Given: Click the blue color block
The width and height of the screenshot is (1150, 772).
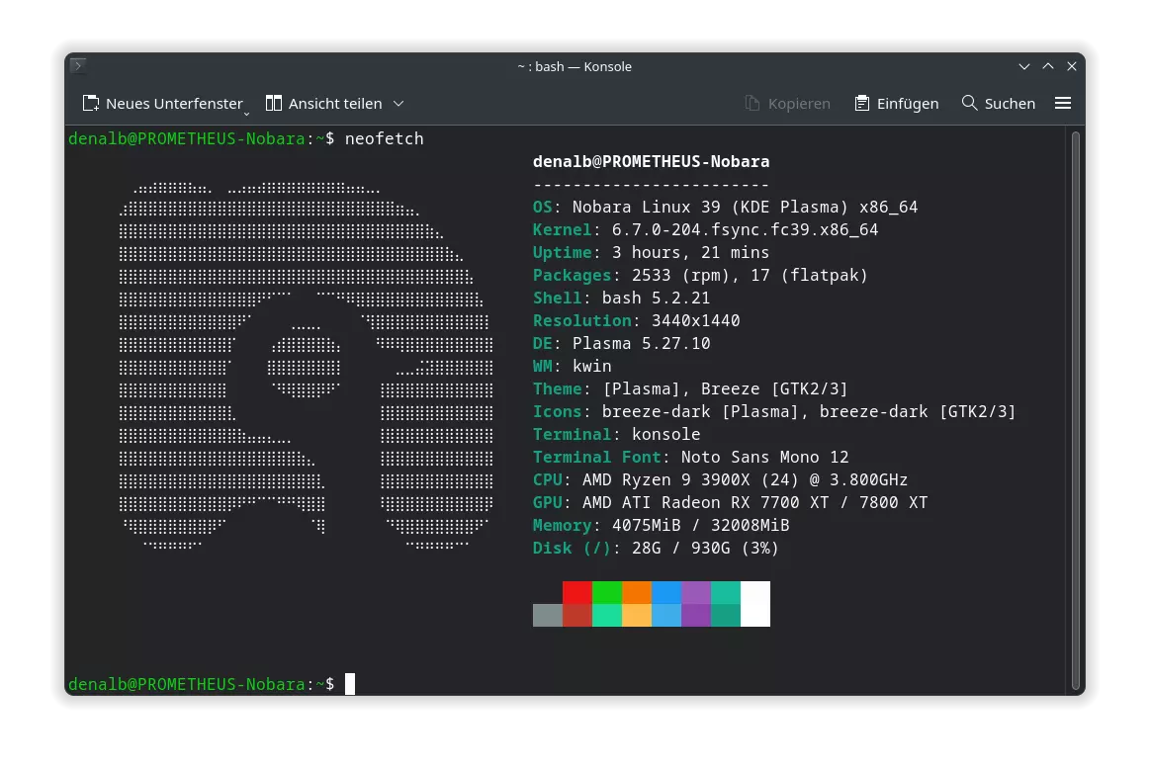Looking at the screenshot, I should tap(665, 592).
